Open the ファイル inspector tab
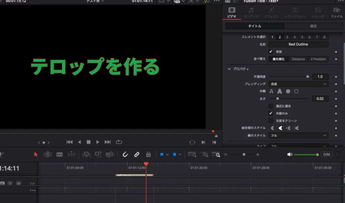The height and width of the screenshot is (203, 345). tap(336, 12)
